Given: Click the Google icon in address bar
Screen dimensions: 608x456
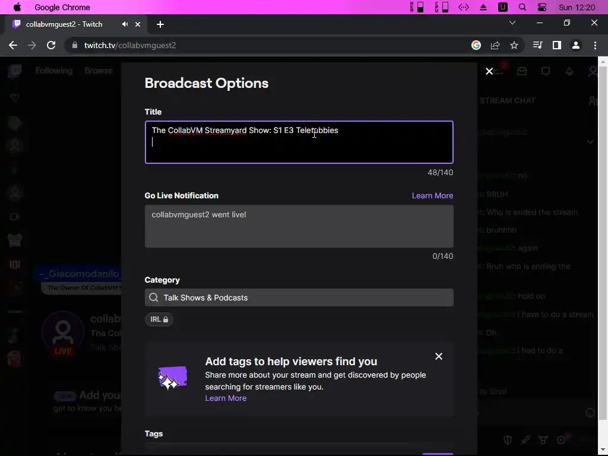Looking at the screenshot, I should [x=476, y=45].
